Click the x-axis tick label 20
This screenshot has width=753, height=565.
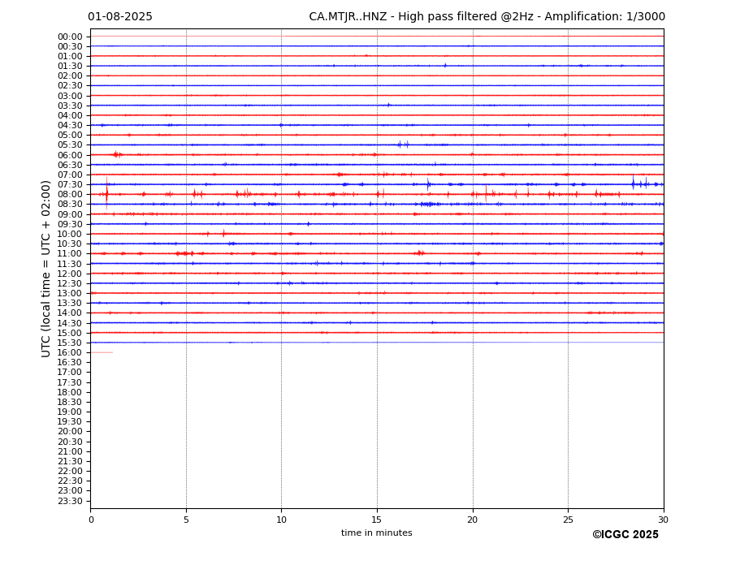point(473,520)
